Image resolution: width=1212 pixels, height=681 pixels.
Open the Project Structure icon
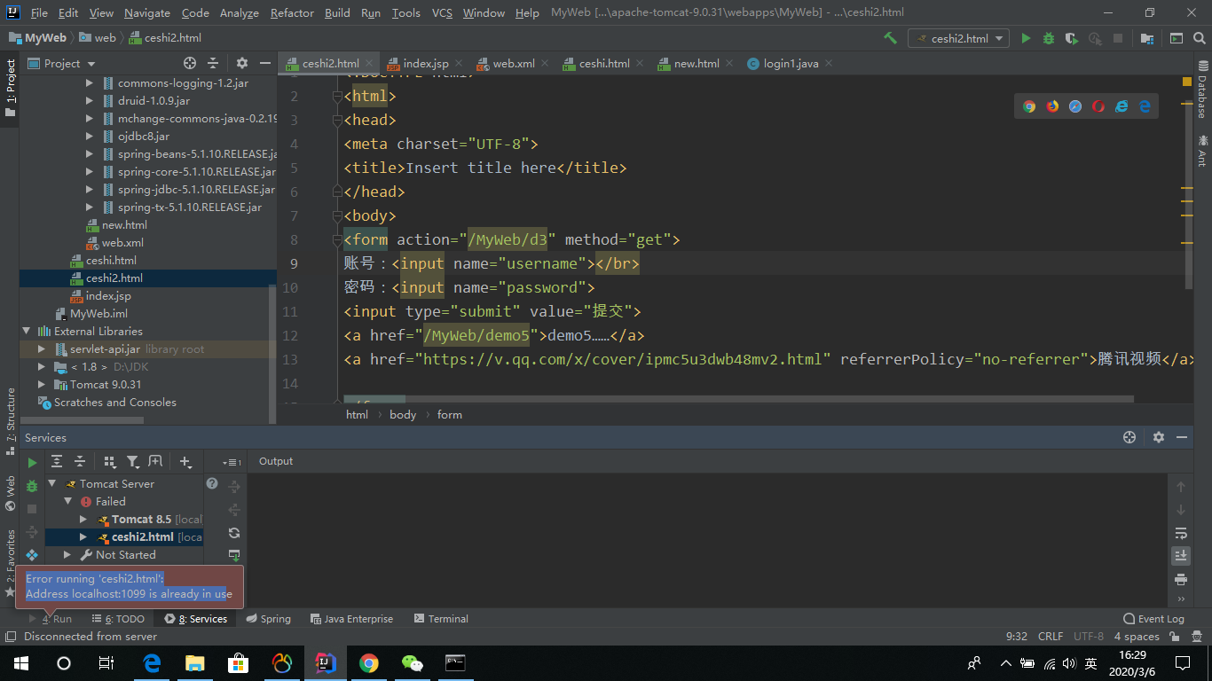1147,38
